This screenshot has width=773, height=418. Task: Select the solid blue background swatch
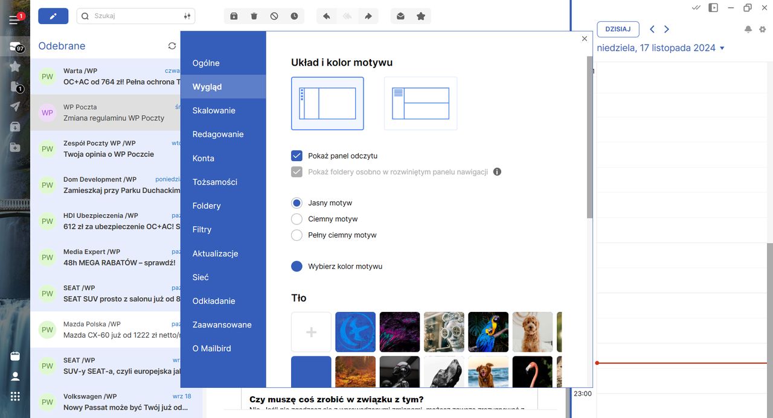coord(311,372)
